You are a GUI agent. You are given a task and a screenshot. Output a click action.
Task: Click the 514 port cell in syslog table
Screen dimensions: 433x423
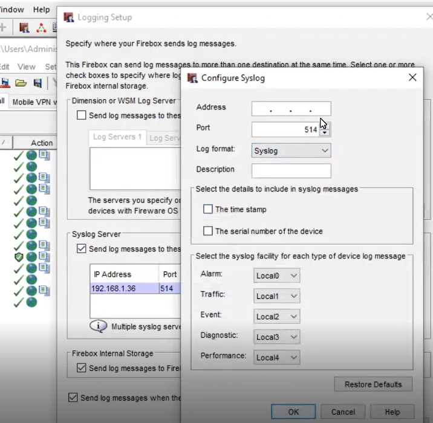pyautogui.click(x=170, y=288)
